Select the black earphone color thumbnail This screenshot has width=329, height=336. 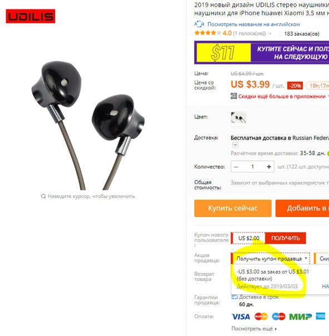(x=238, y=118)
